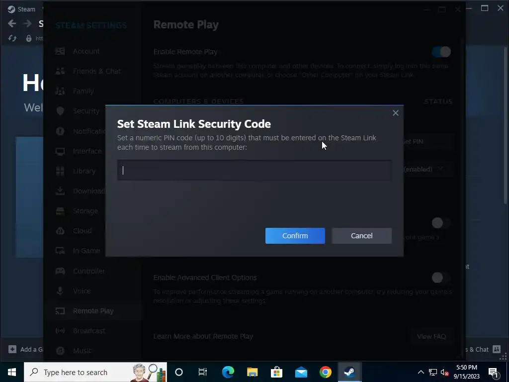Open the dropdown showing (enabled)
The image size is (509, 382).
tap(428, 169)
